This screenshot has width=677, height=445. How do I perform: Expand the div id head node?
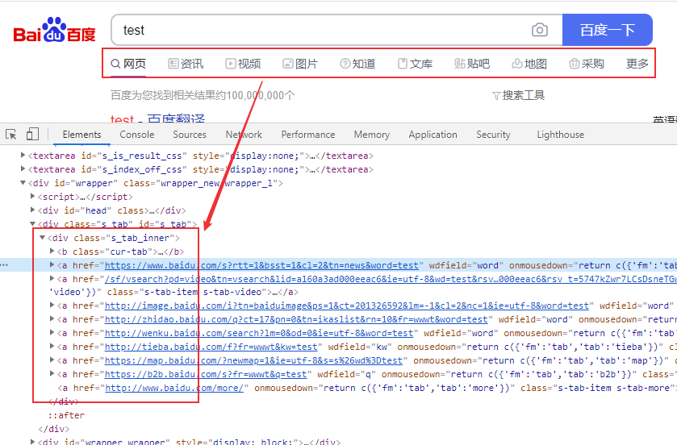click(32, 210)
